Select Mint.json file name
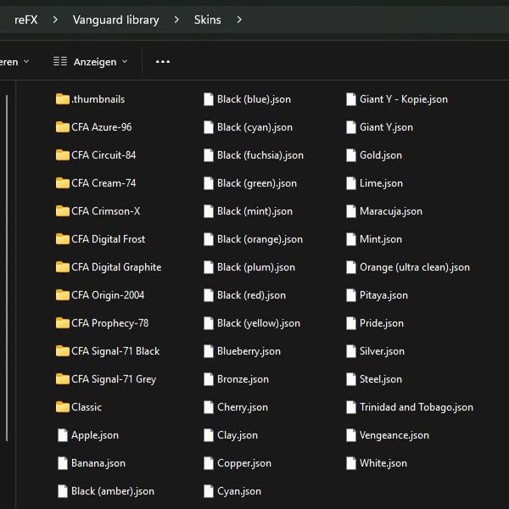 [x=381, y=239]
